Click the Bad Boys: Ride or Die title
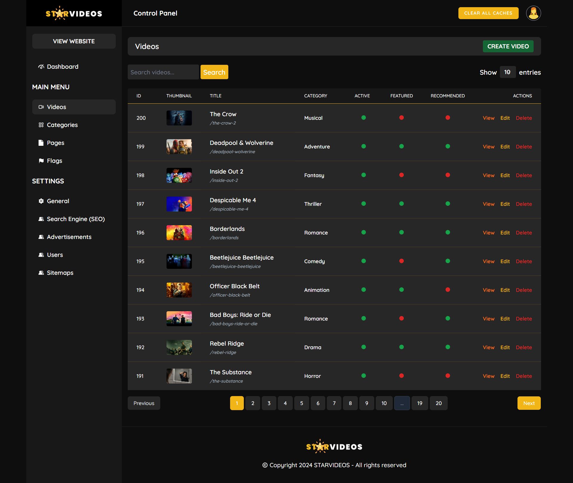 click(x=240, y=315)
